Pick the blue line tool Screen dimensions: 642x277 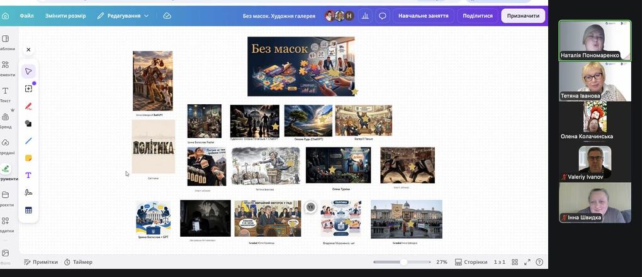tap(28, 141)
